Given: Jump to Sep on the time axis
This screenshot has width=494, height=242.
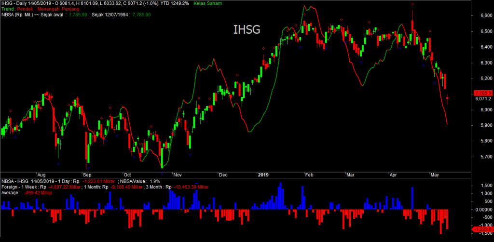Looking at the screenshot, I should (87, 175).
